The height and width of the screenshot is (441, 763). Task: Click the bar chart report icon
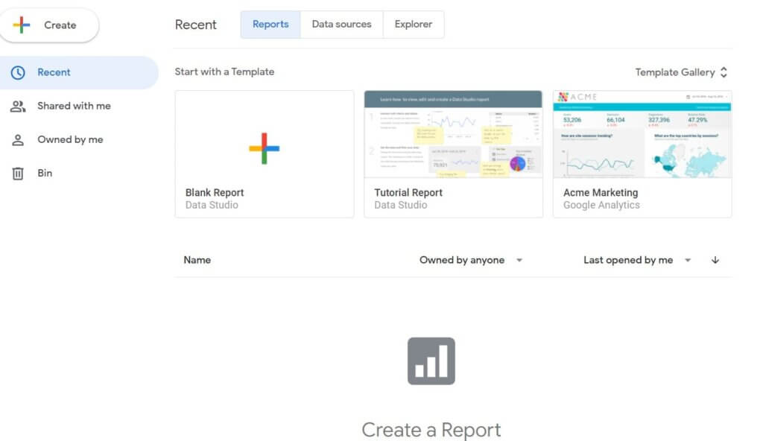point(431,361)
